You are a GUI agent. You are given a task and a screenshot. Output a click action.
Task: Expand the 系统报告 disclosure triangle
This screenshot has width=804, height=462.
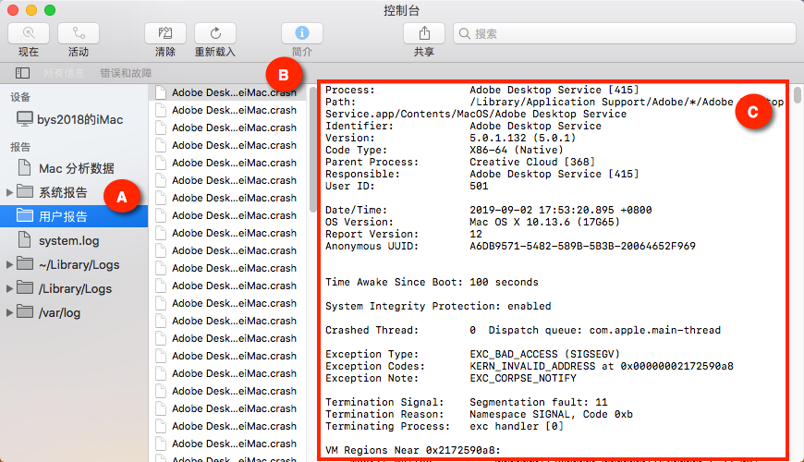[x=8, y=192]
